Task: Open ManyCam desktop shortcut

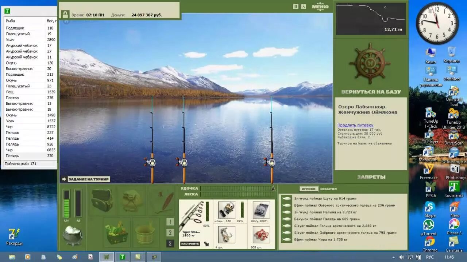Action: coord(428,154)
